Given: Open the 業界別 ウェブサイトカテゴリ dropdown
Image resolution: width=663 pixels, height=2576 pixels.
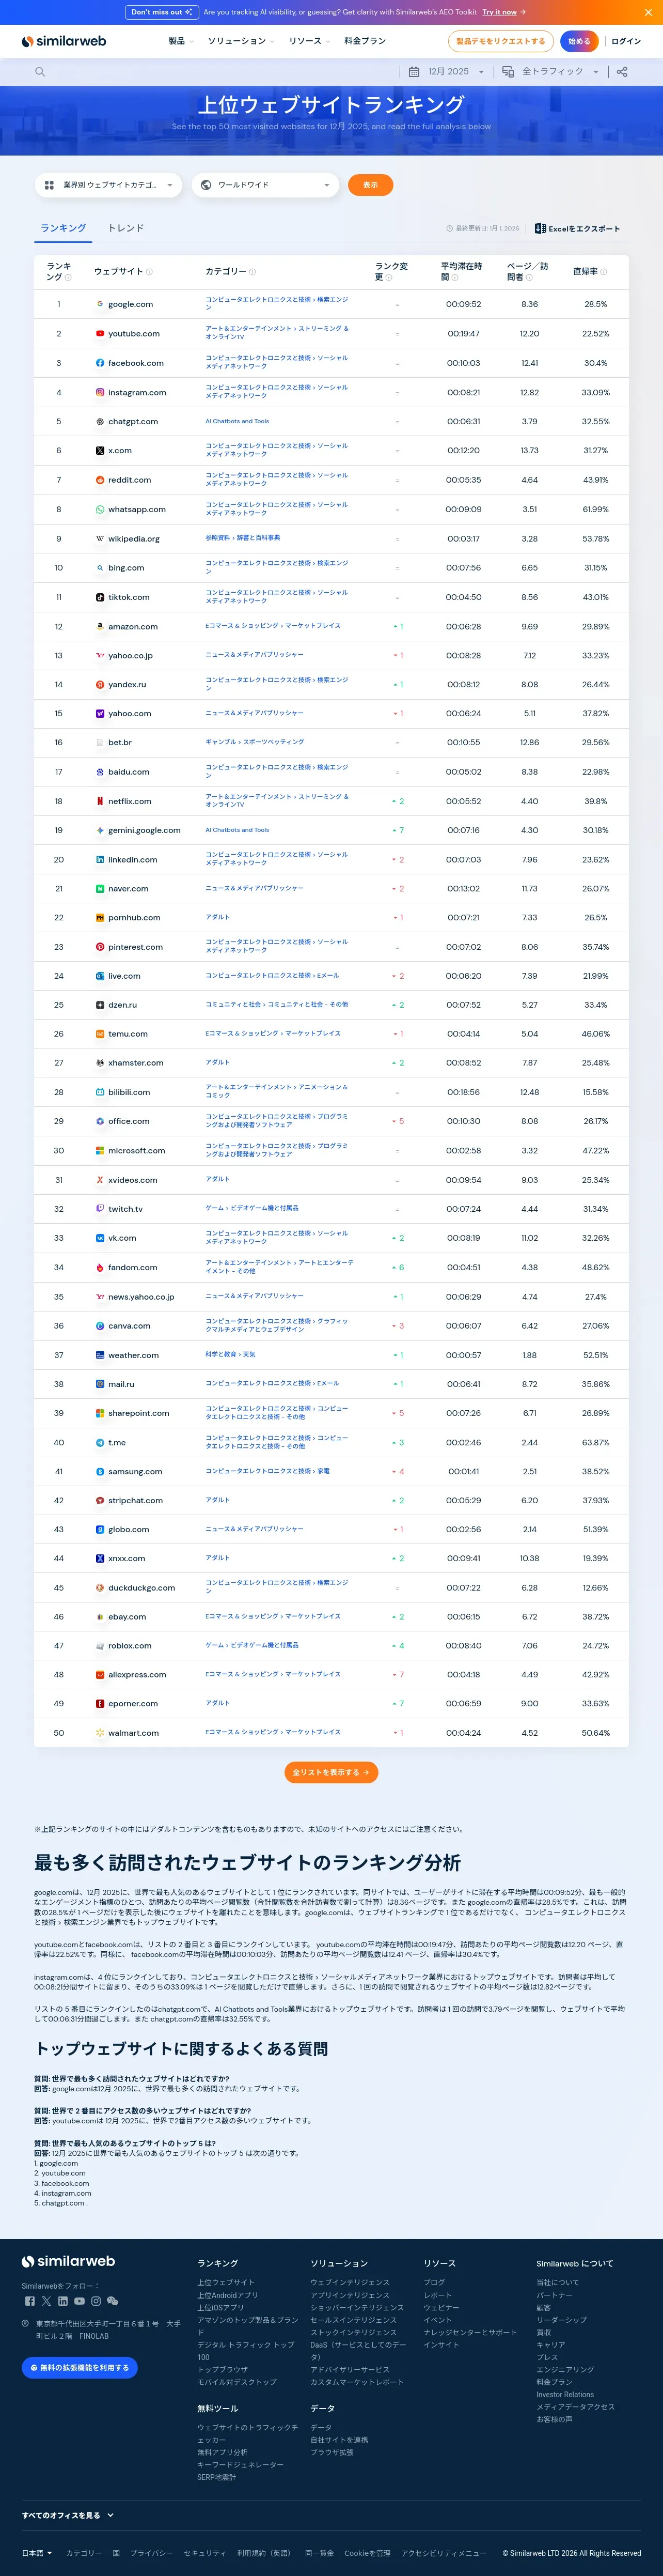Looking at the screenshot, I should point(109,185).
